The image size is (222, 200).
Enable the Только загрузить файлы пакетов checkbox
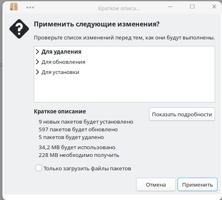[x=39, y=168]
